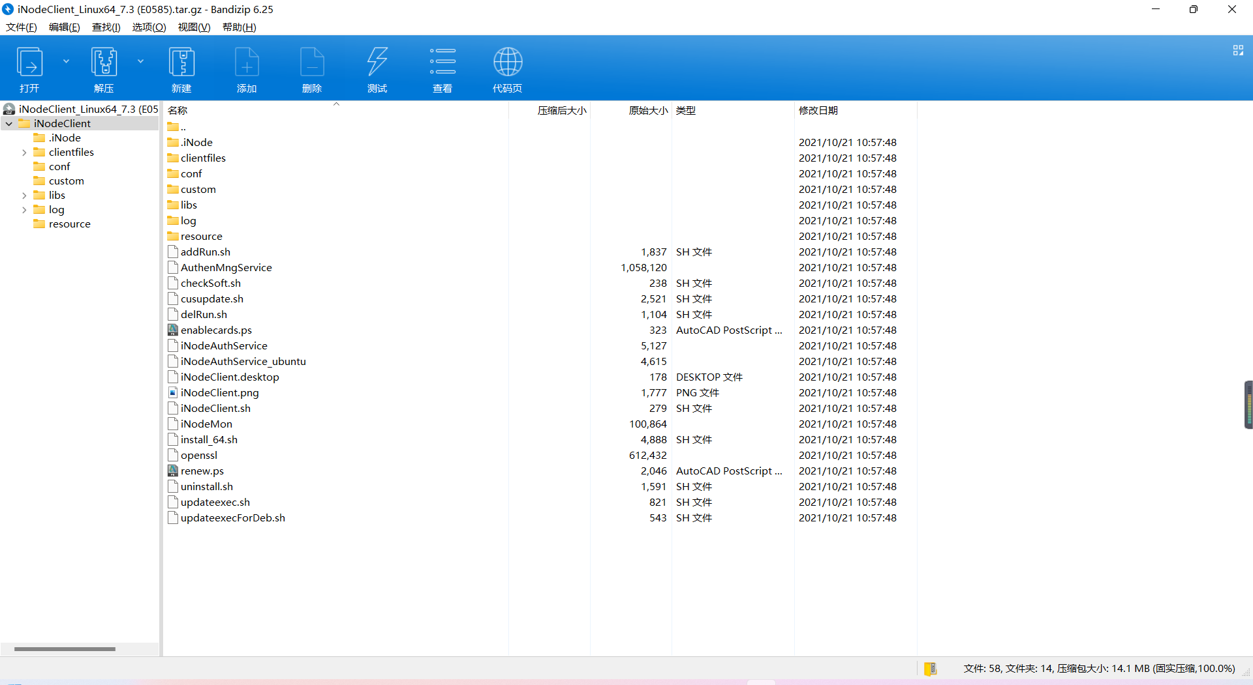Screen dimensions: 1253x685
Task: Click the archive root icon in tree
Action: (x=9, y=109)
